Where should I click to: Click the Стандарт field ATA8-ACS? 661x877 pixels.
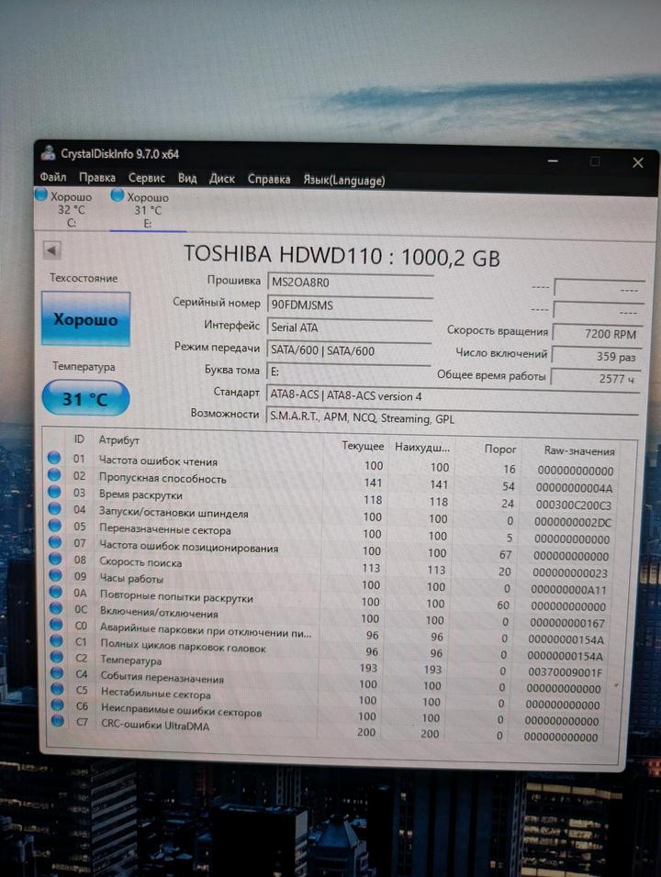point(453,396)
